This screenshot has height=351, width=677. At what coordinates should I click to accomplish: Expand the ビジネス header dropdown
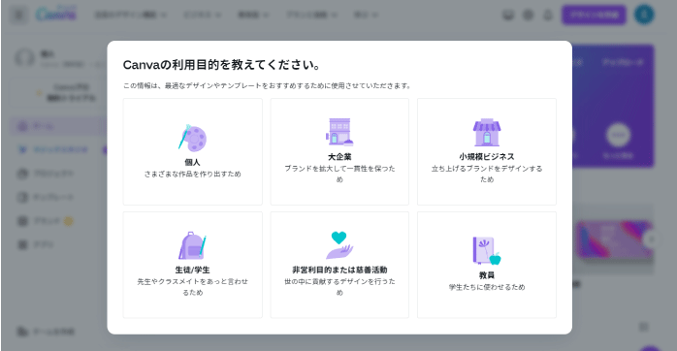click(202, 15)
